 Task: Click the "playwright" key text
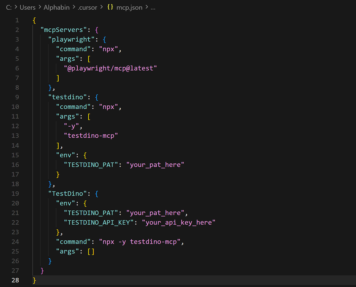tap(71, 40)
